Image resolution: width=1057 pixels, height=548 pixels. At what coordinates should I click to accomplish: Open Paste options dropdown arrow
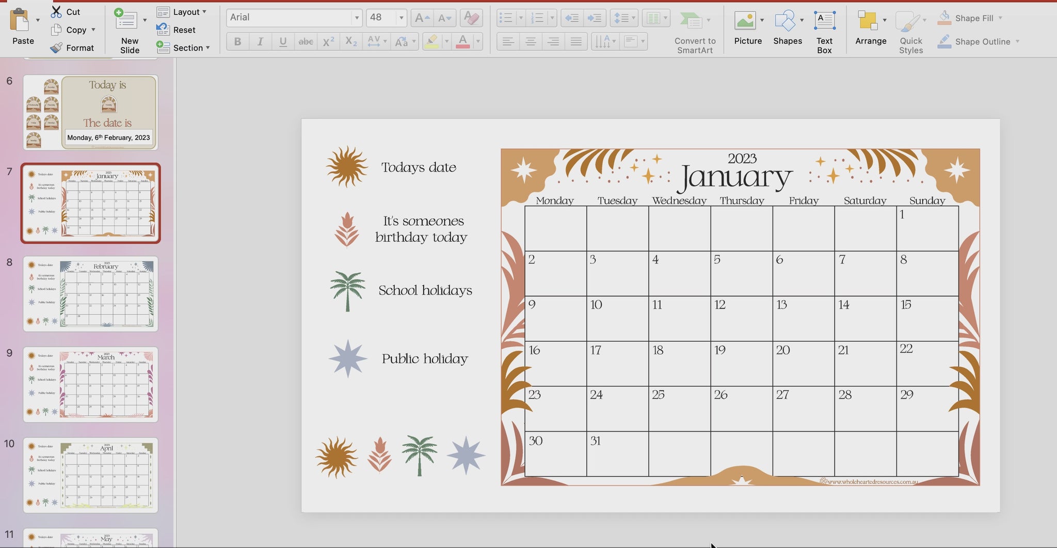38,21
